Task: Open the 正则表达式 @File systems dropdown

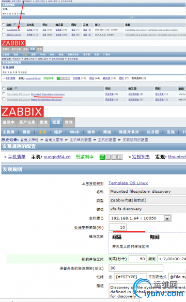Action: point(177,277)
